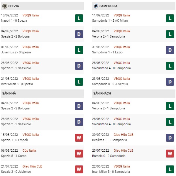This screenshot has height=176, width=176.
Task: Click the Sampdoria club crest icon
Action: pos(96,6)
